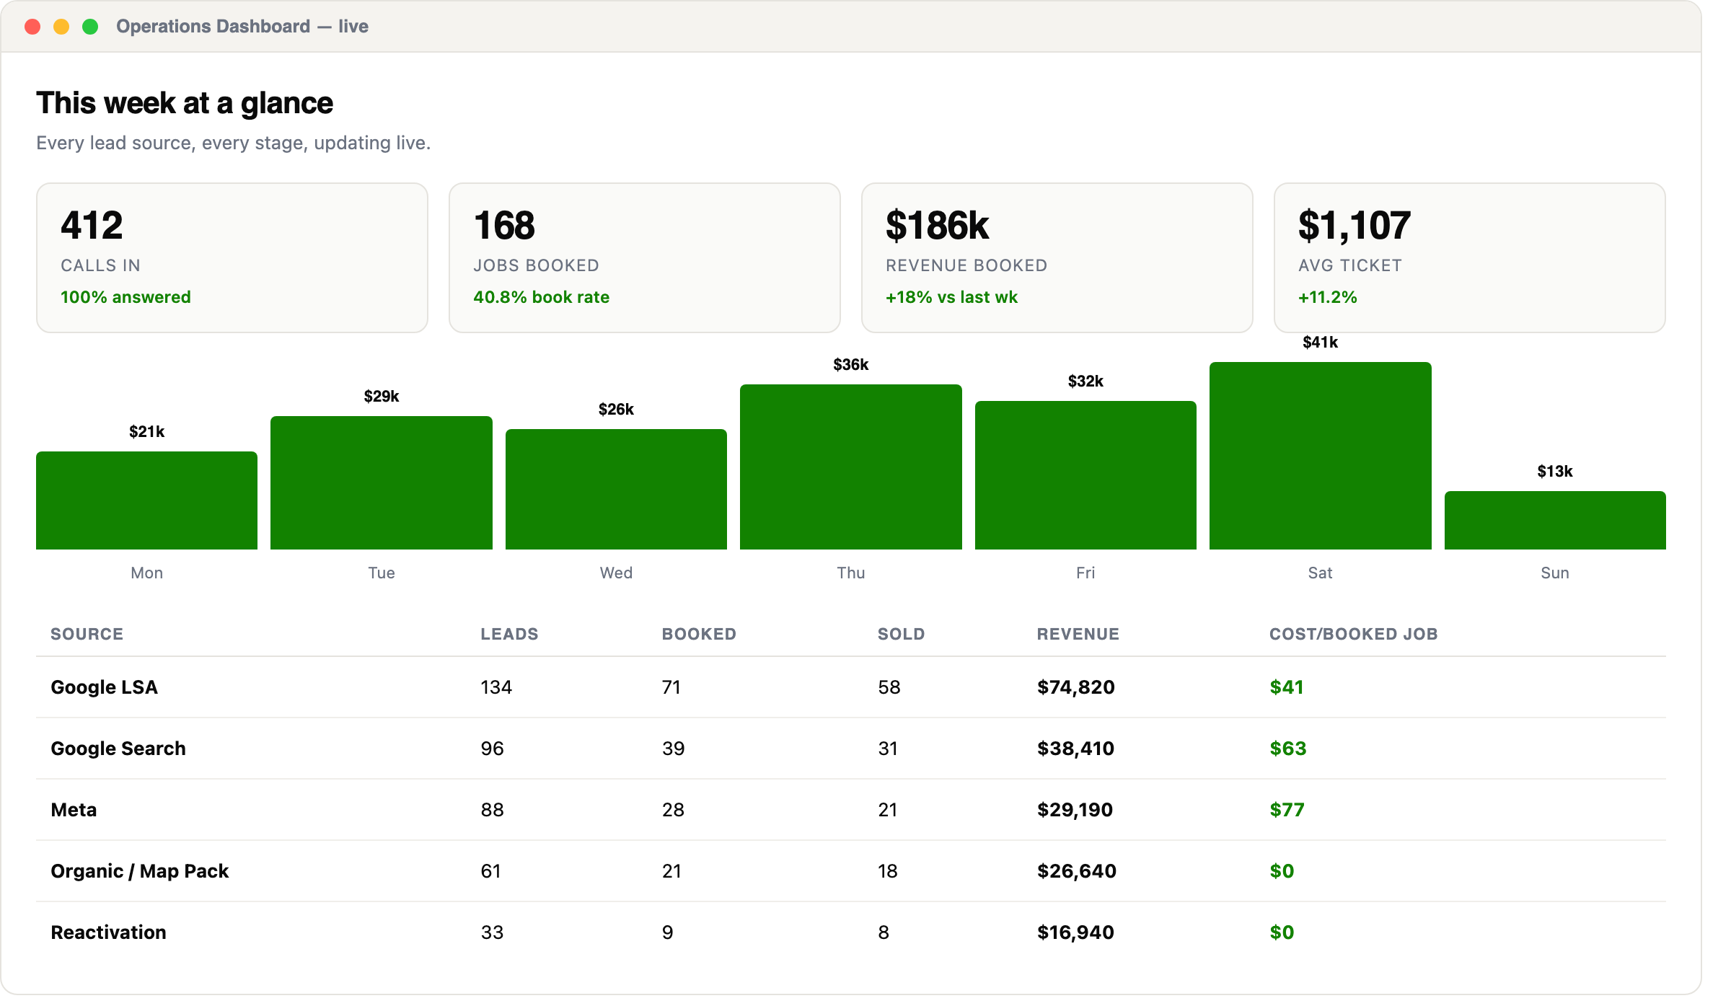Click the yellow minimize window button
Viewport: 1731px width, 1006px height.
pyautogui.click(x=61, y=27)
